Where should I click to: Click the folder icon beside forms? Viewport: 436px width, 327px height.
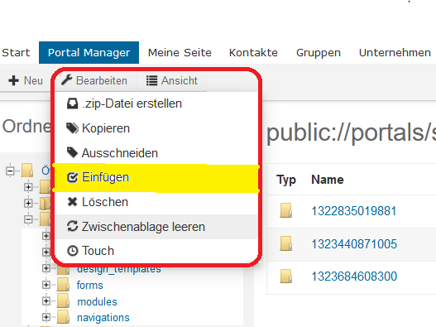[x=64, y=285]
